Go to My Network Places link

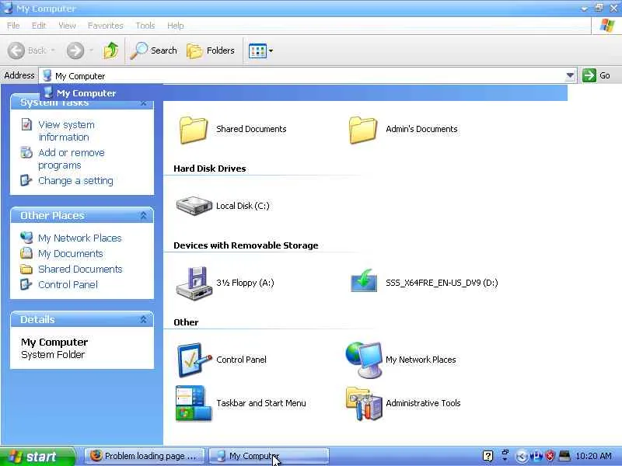pyautogui.click(x=80, y=238)
